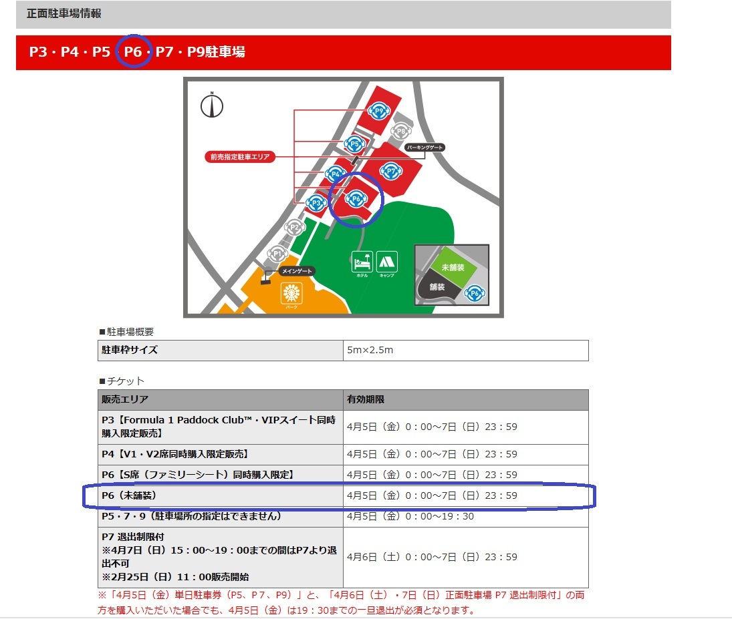732x619 pixels.
Task: Click the メインゲート label on the map
Action: point(297,270)
